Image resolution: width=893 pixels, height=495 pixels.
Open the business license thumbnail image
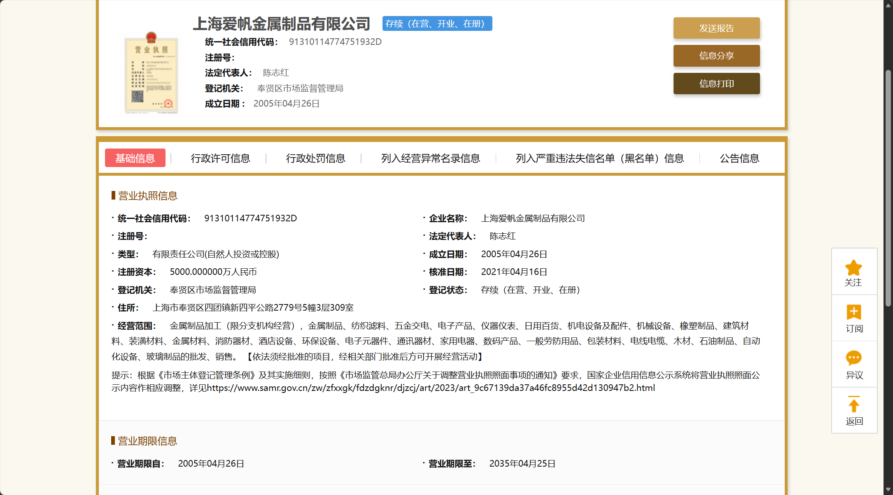point(152,72)
